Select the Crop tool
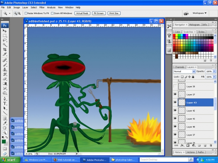Image resolution: width=218 pixels, height=163 pixels. [x=5, y=50]
